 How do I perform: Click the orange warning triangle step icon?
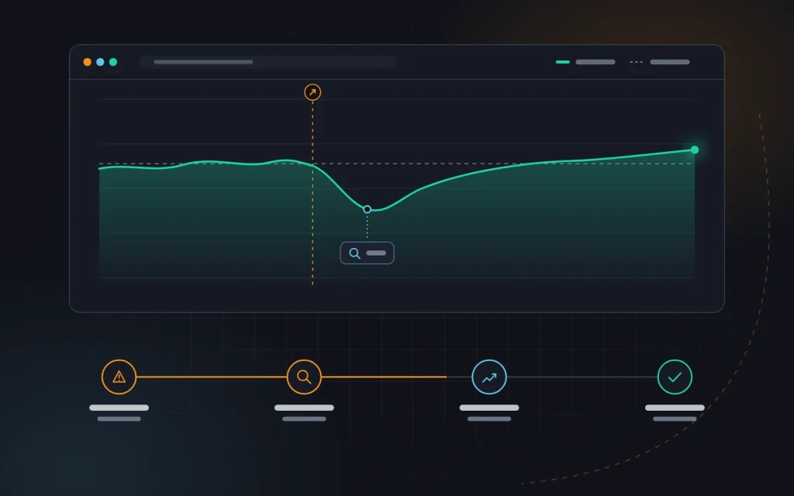119,377
